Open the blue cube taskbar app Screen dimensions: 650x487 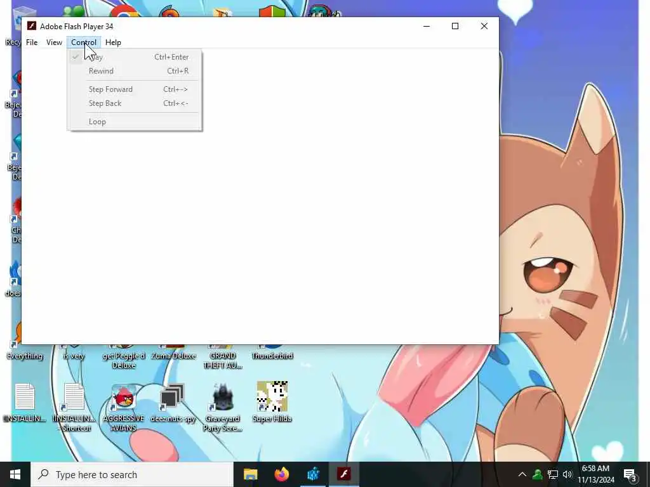313,474
